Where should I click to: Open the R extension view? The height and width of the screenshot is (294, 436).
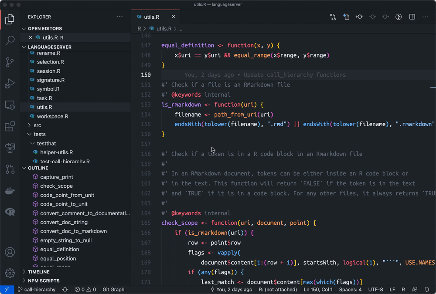(x=10, y=212)
